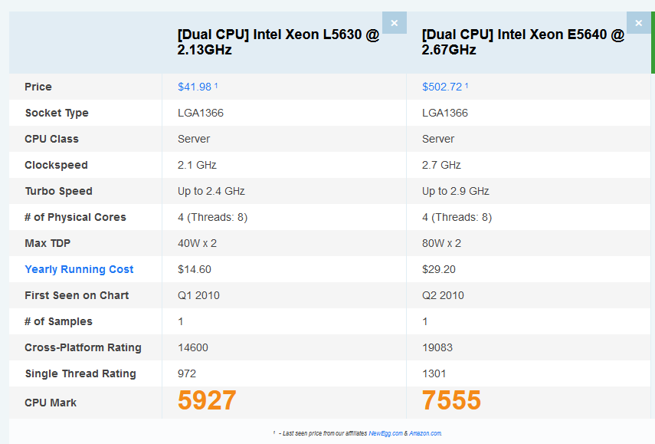Follow the NewEgg.com affiliate link
655x444 pixels.
(385, 433)
